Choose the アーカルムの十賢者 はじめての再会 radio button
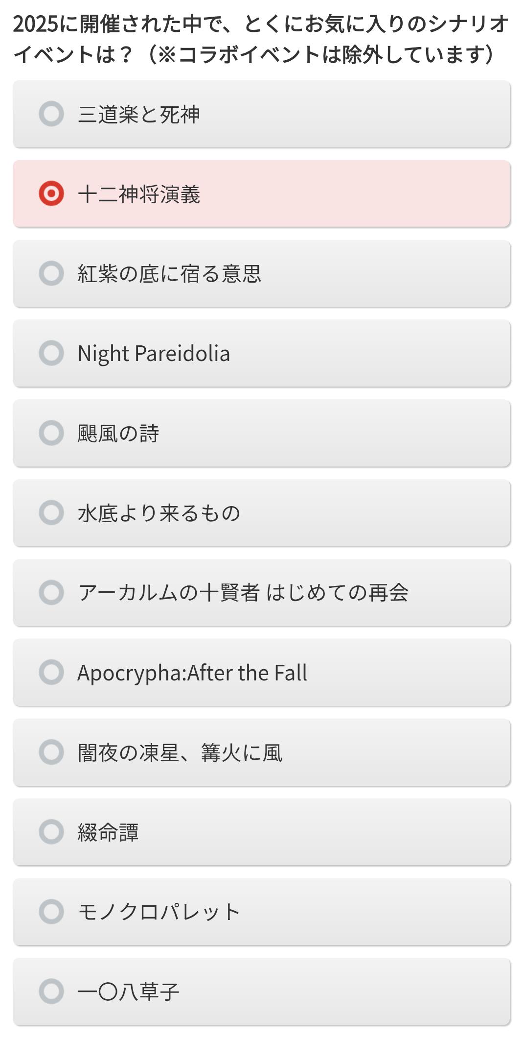Viewport: 523px width, 1040px height. point(51,592)
